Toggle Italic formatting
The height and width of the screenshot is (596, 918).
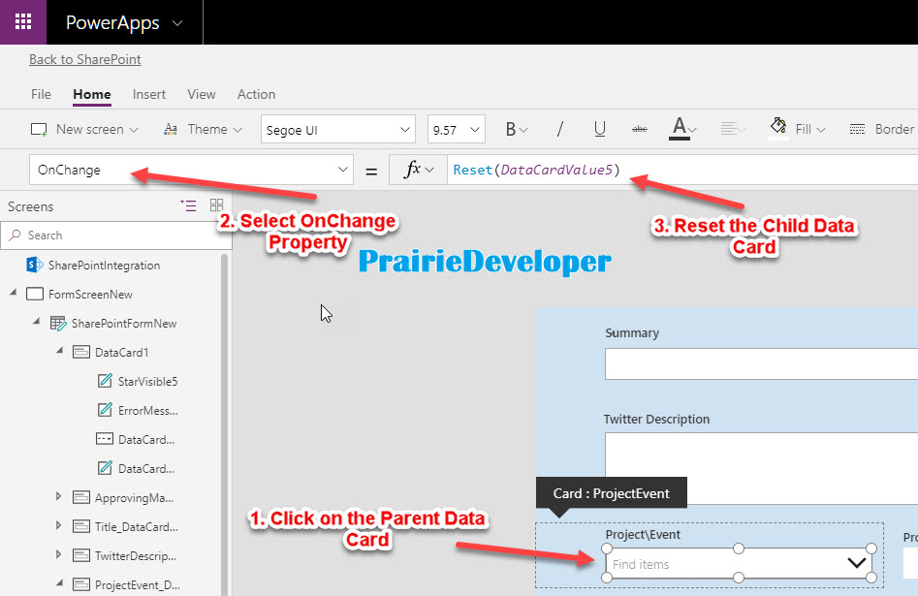(x=559, y=130)
